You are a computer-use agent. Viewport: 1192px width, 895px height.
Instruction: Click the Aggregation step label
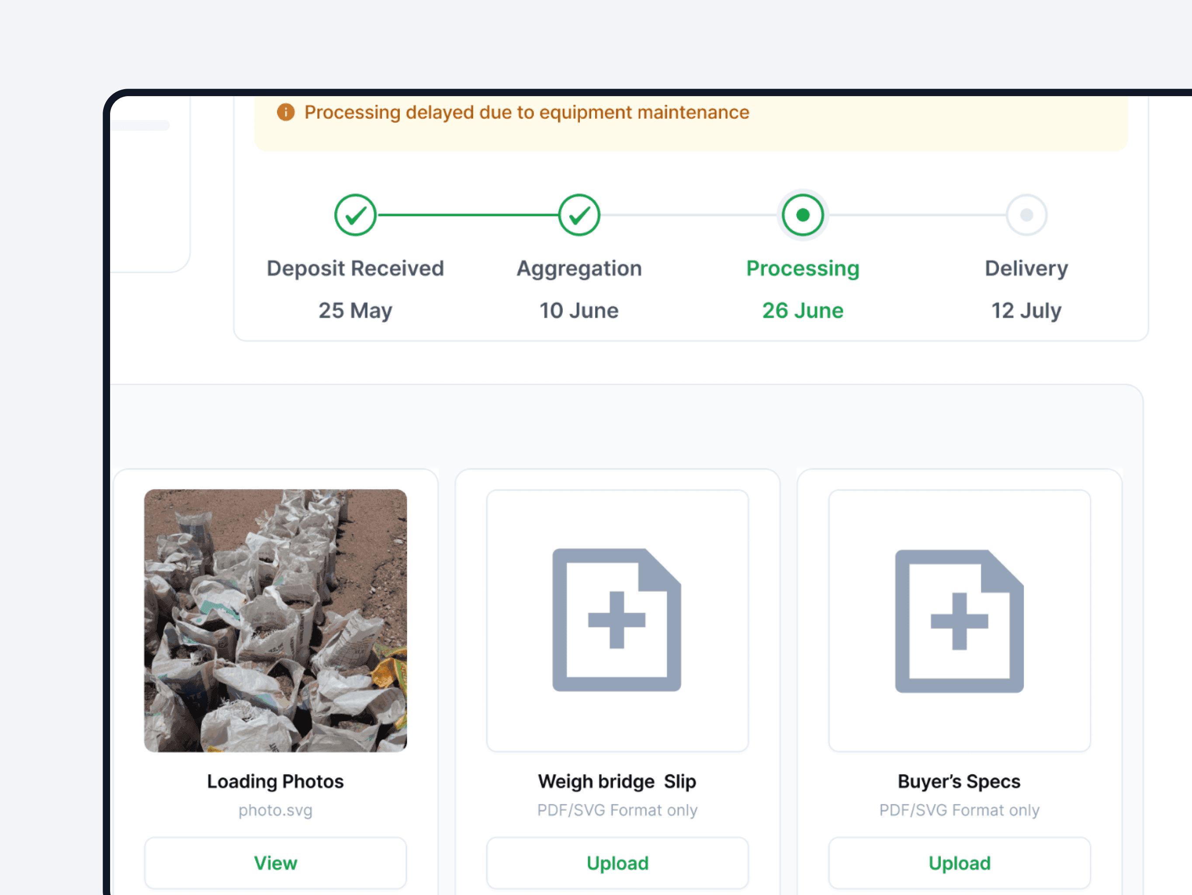(x=579, y=268)
